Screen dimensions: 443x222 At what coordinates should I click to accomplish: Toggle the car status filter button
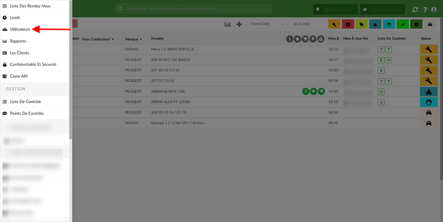(x=430, y=24)
